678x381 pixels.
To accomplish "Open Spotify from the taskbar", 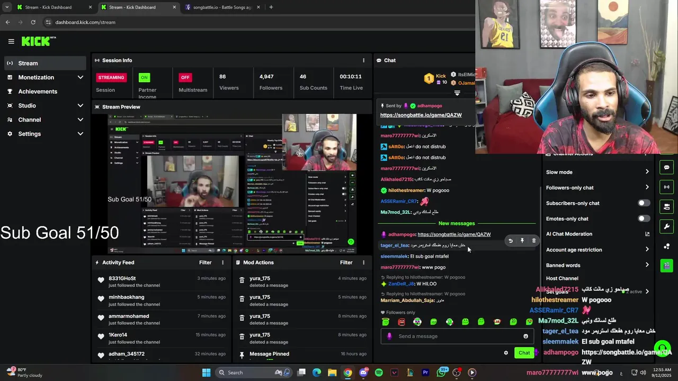I will point(379,373).
